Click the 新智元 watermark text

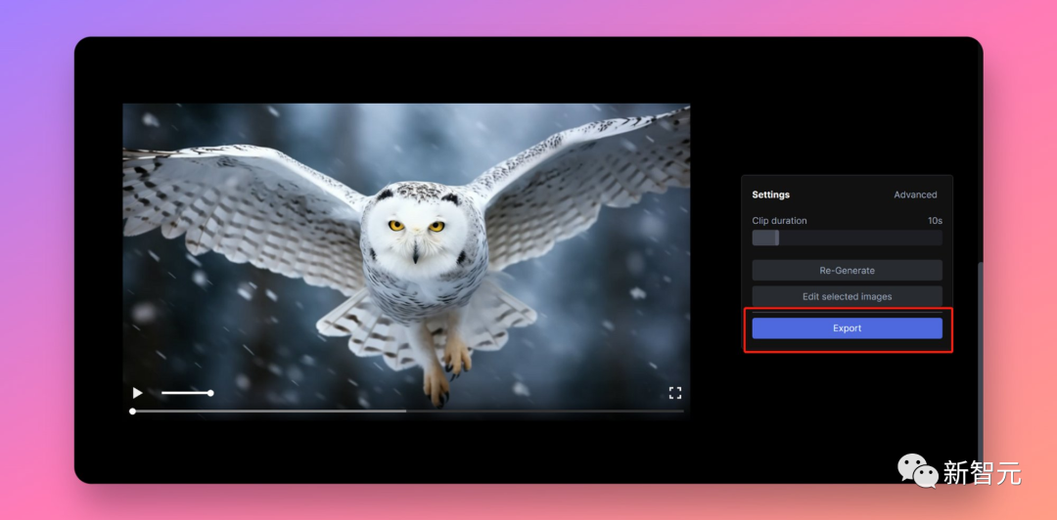point(982,473)
